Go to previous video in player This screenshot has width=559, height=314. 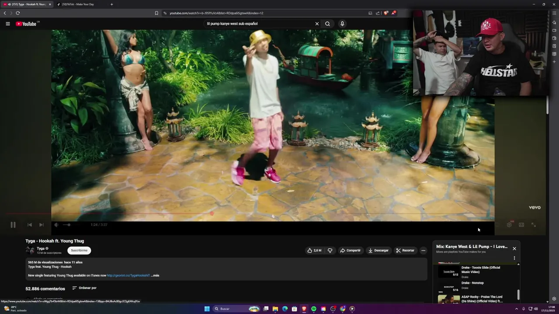30,225
